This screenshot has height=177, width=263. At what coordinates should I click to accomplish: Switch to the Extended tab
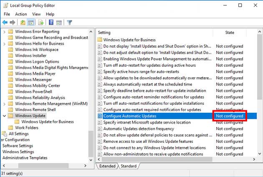pos(107,166)
